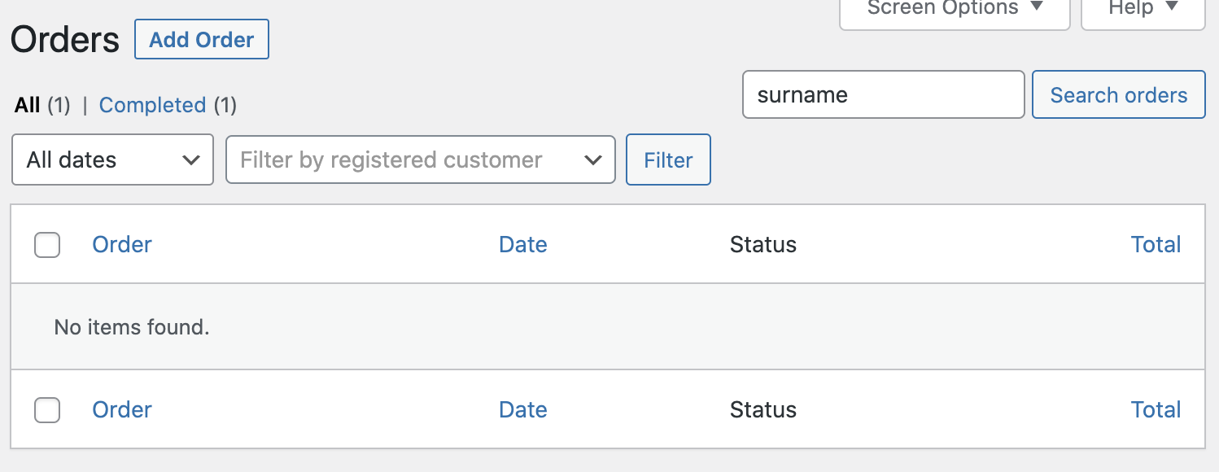The width and height of the screenshot is (1219, 472).
Task: Click the Orders page heading
Action: 63,38
